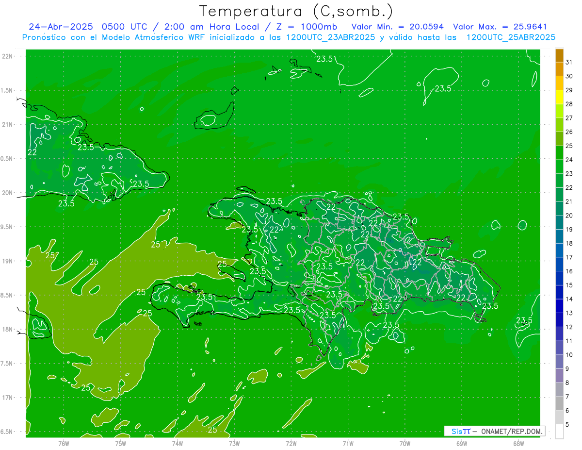Click the olive-green swatch between 25 and 26
582x450 pixels.
point(559,139)
